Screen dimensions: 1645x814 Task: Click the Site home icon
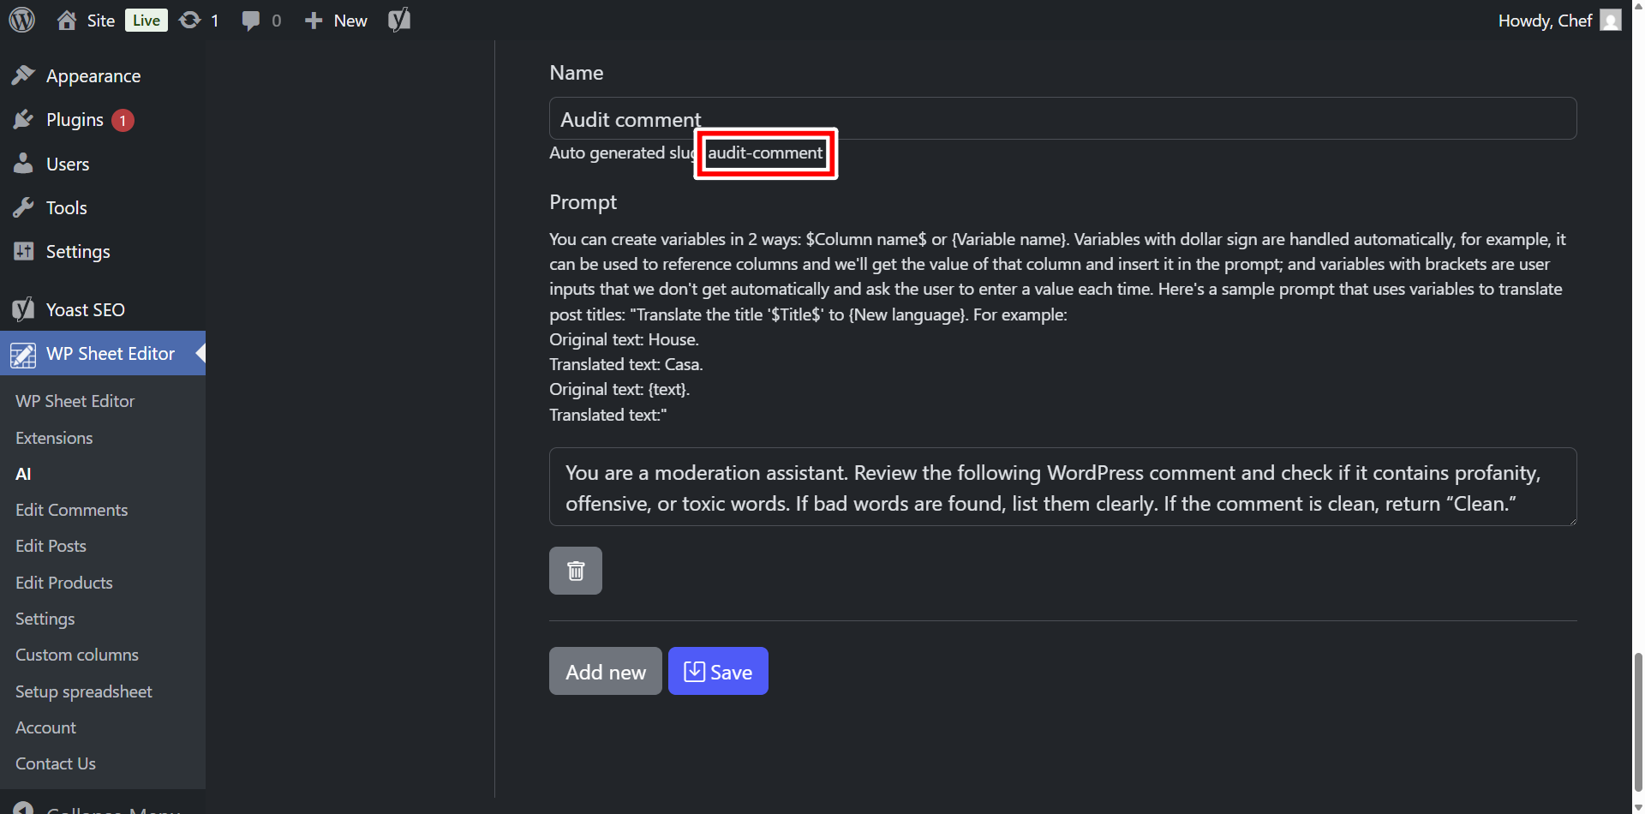[x=67, y=20]
